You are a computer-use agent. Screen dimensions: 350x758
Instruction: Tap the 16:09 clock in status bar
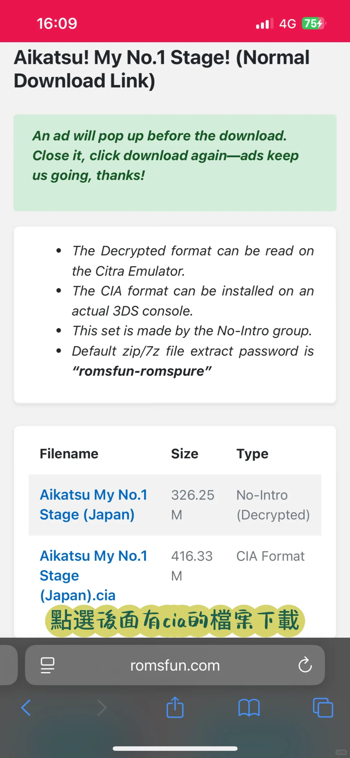coord(57,23)
